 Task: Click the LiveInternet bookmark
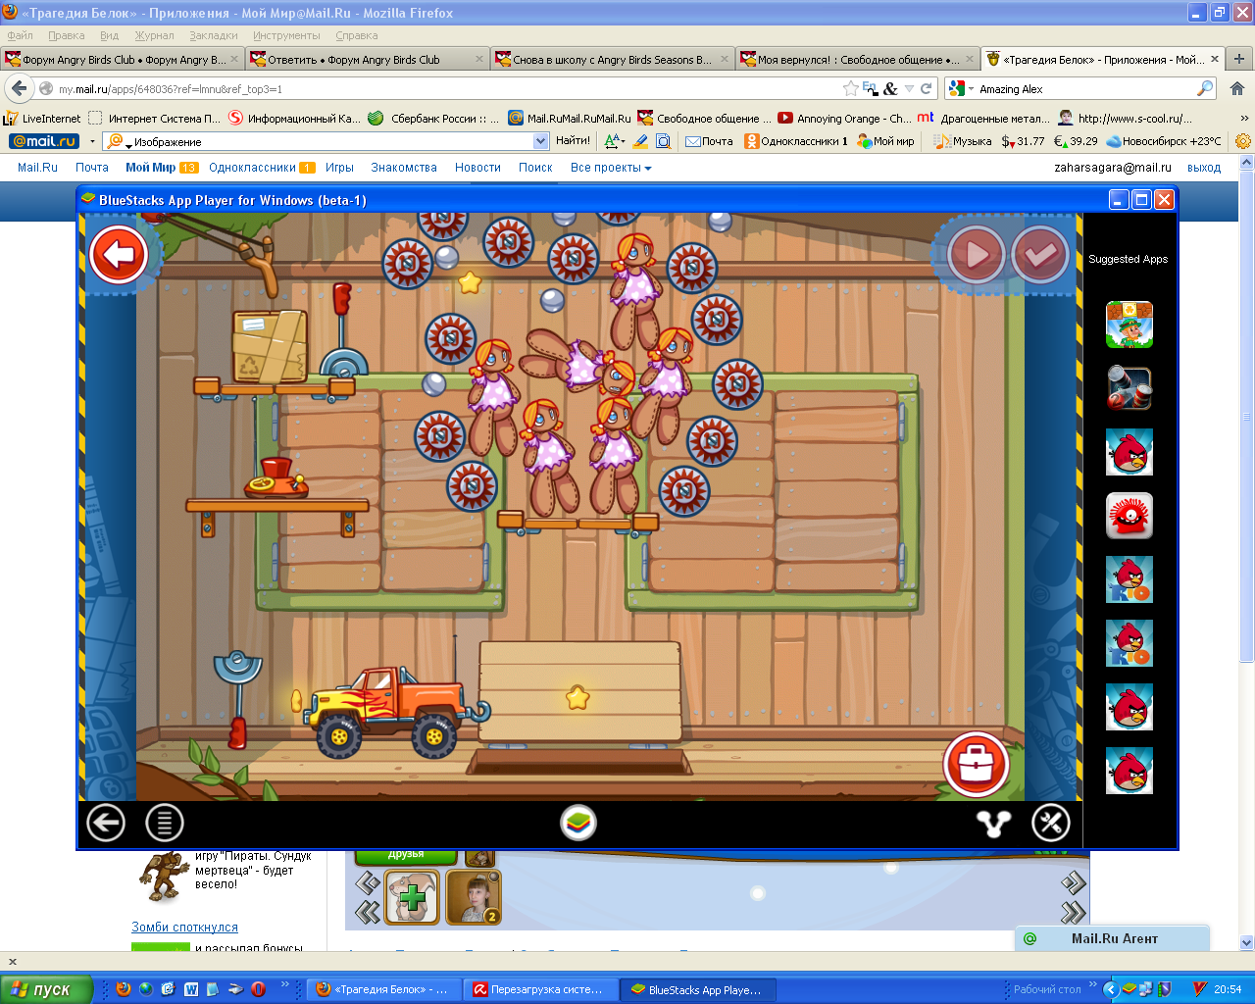click(43, 118)
